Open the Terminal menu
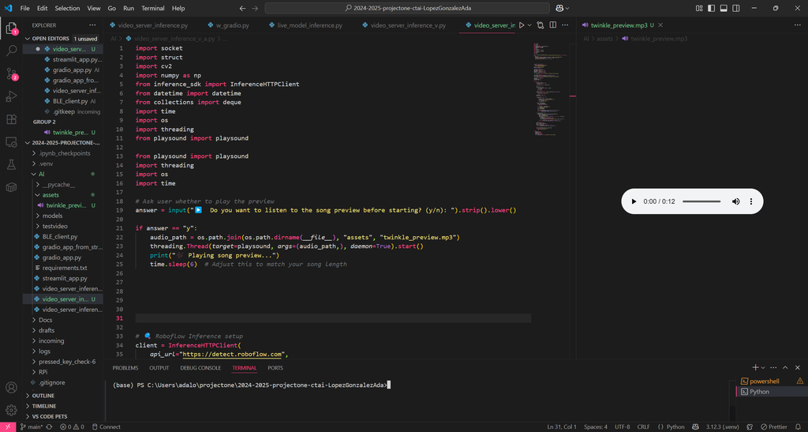The image size is (808, 432). click(152, 8)
